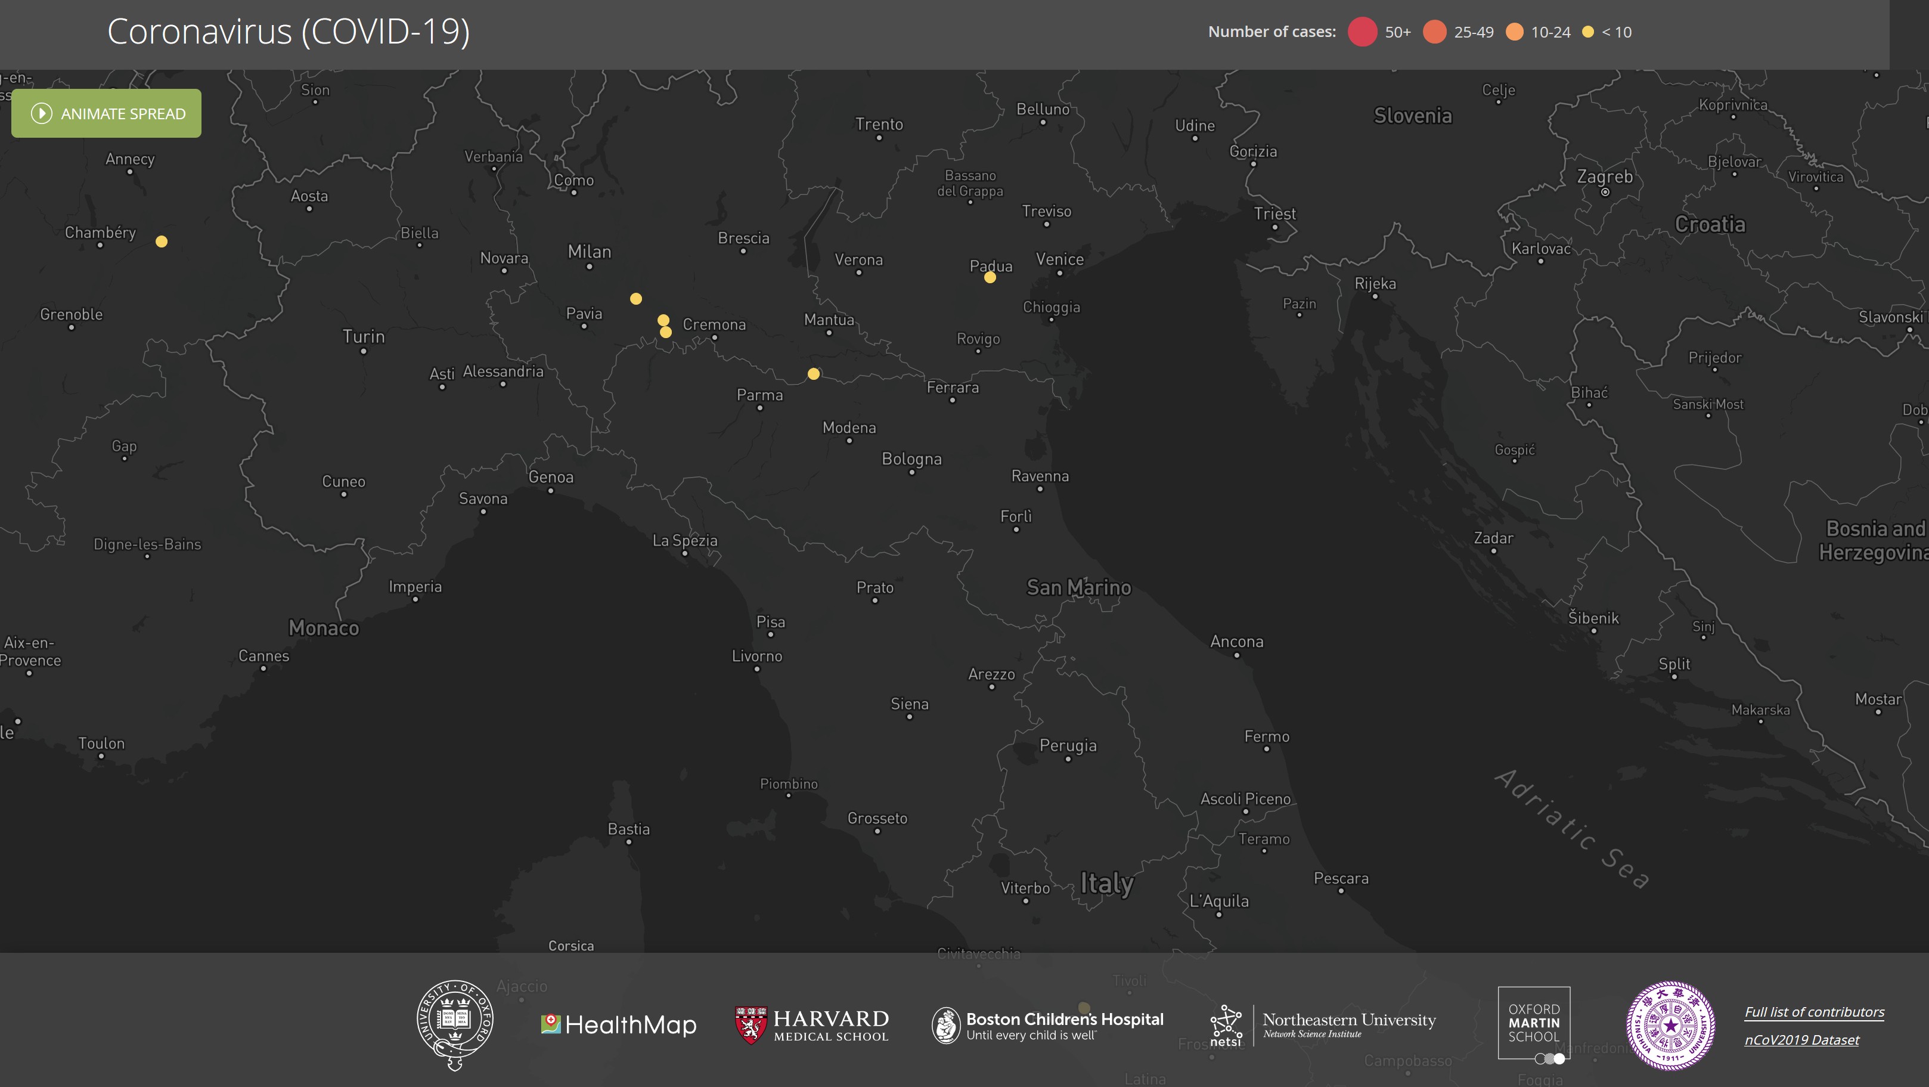The height and width of the screenshot is (1087, 1929).
Task: Click the play icon in Animate Spread
Action: (x=41, y=113)
